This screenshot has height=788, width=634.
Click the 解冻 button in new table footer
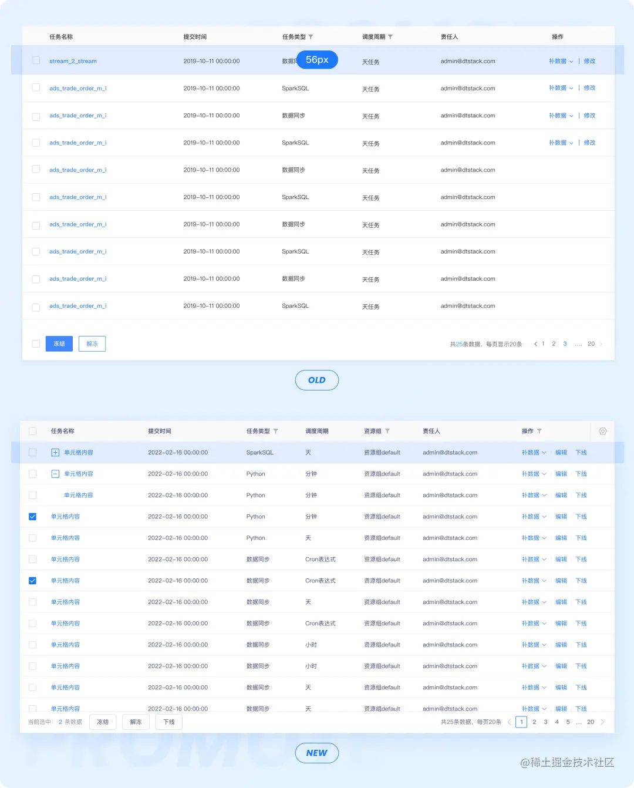point(136,722)
